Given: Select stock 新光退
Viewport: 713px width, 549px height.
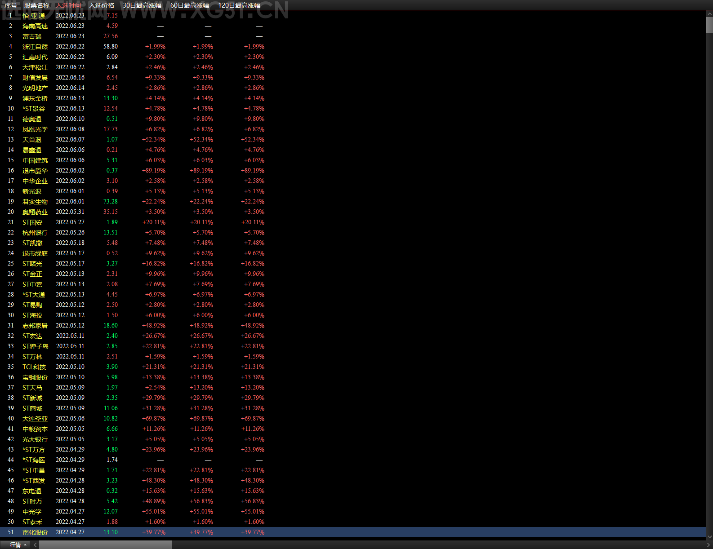Looking at the screenshot, I should [32, 191].
